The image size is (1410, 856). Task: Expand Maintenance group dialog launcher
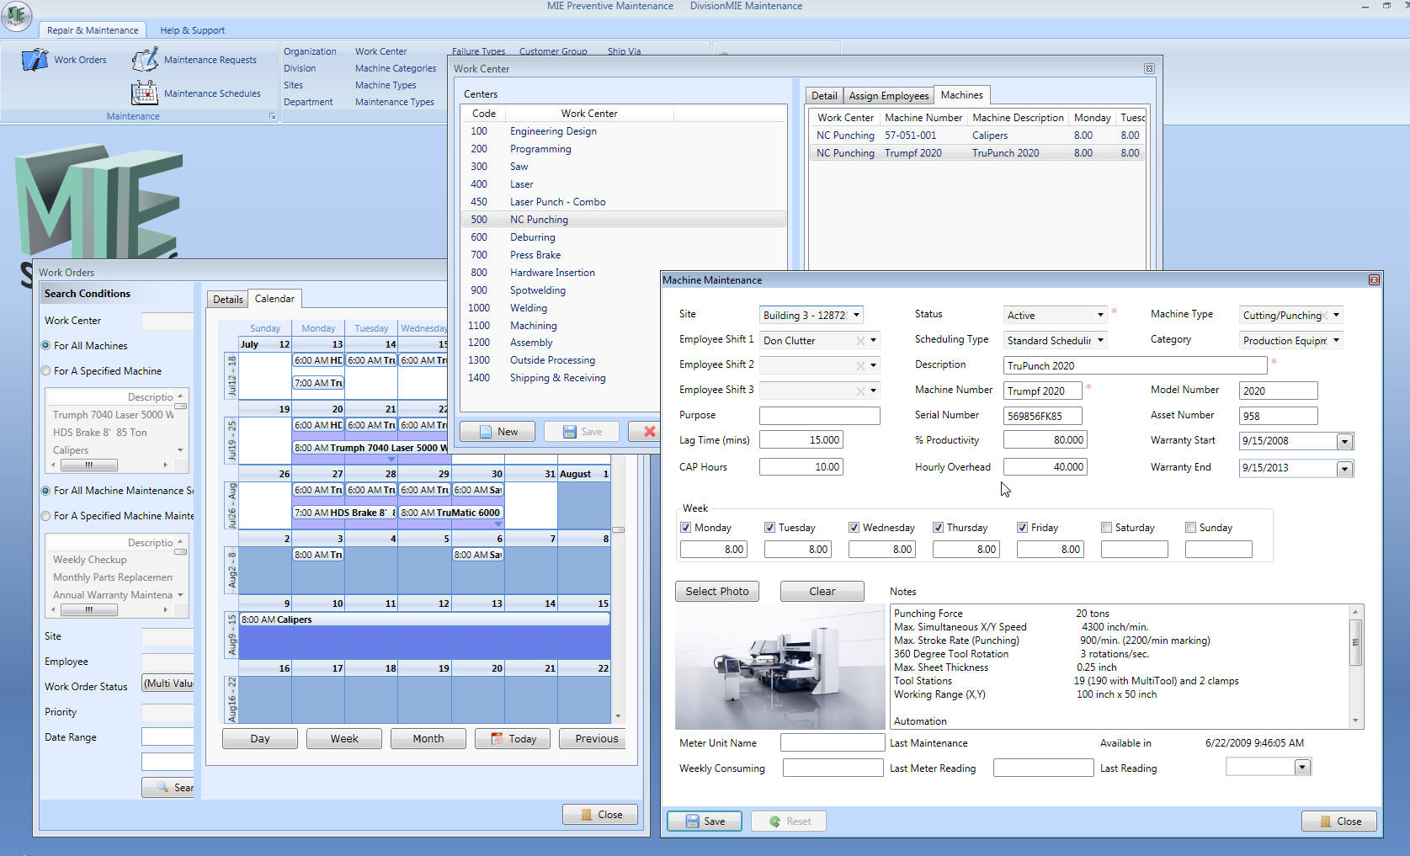coord(272,116)
